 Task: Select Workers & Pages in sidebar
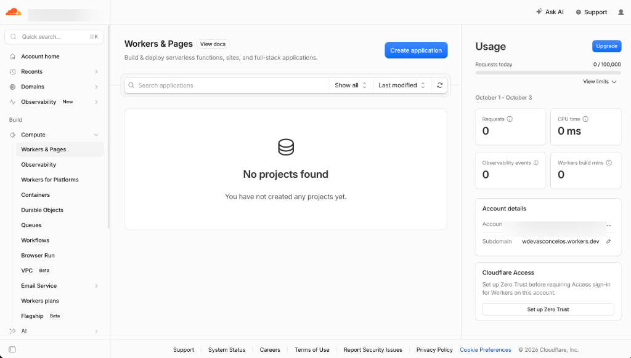(x=60, y=149)
